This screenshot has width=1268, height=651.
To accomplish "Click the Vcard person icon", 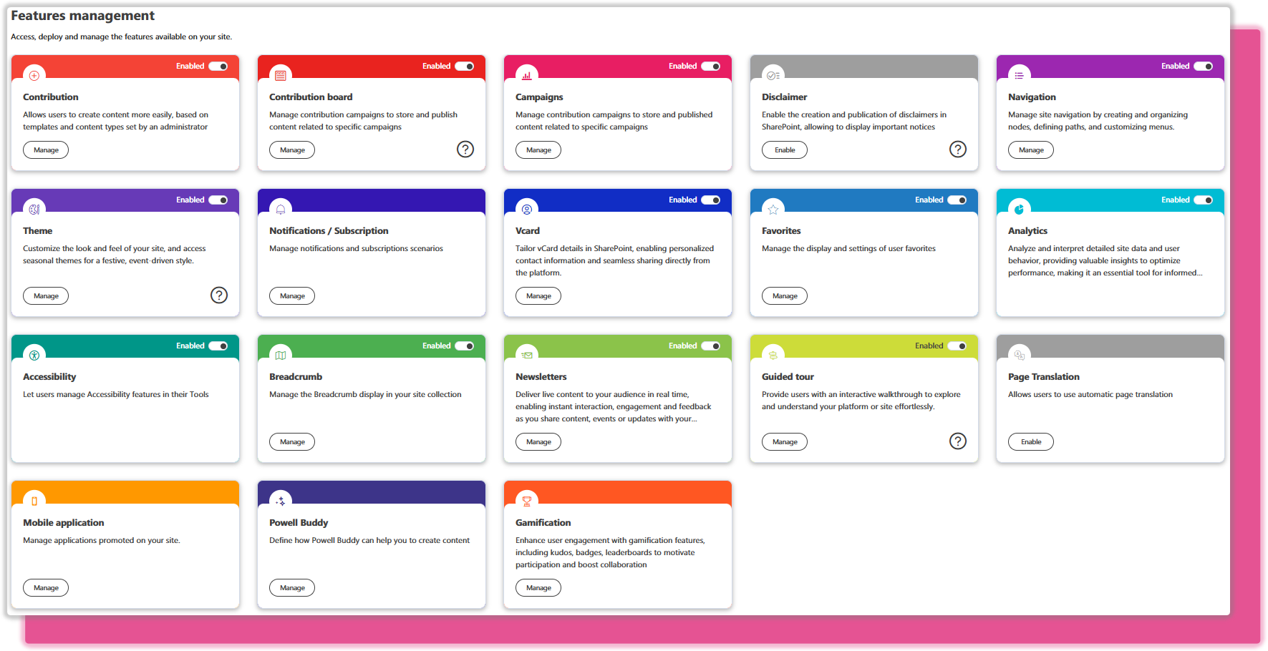I will pyautogui.click(x=527, y=209).
